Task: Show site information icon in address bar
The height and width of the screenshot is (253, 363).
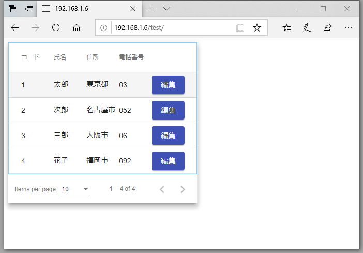Action: coord(103,28)
